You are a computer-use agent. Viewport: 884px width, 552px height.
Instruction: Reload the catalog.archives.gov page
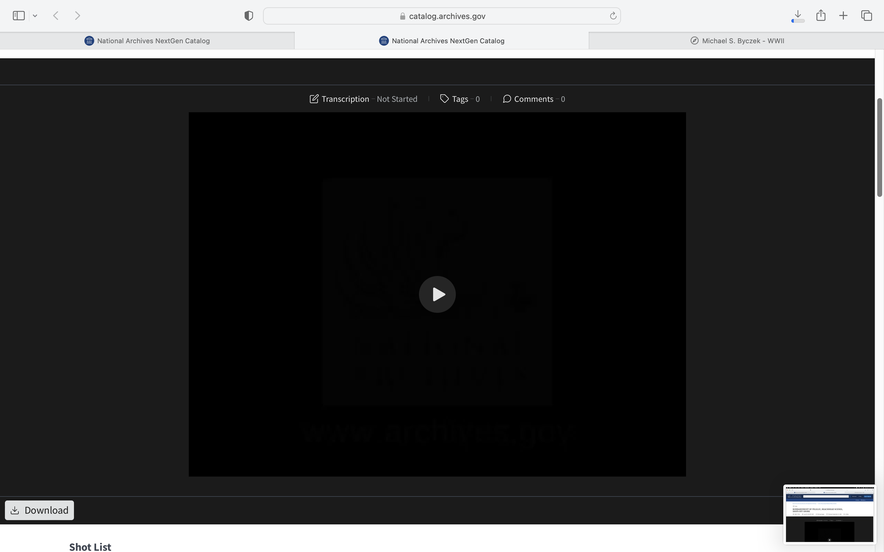tap(613, 16)
